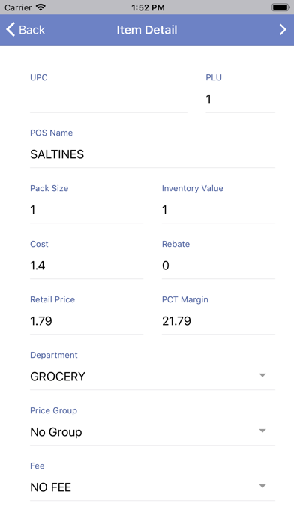
Task: Tap the Wi-Fi signal icon
Action: (41, 7)
